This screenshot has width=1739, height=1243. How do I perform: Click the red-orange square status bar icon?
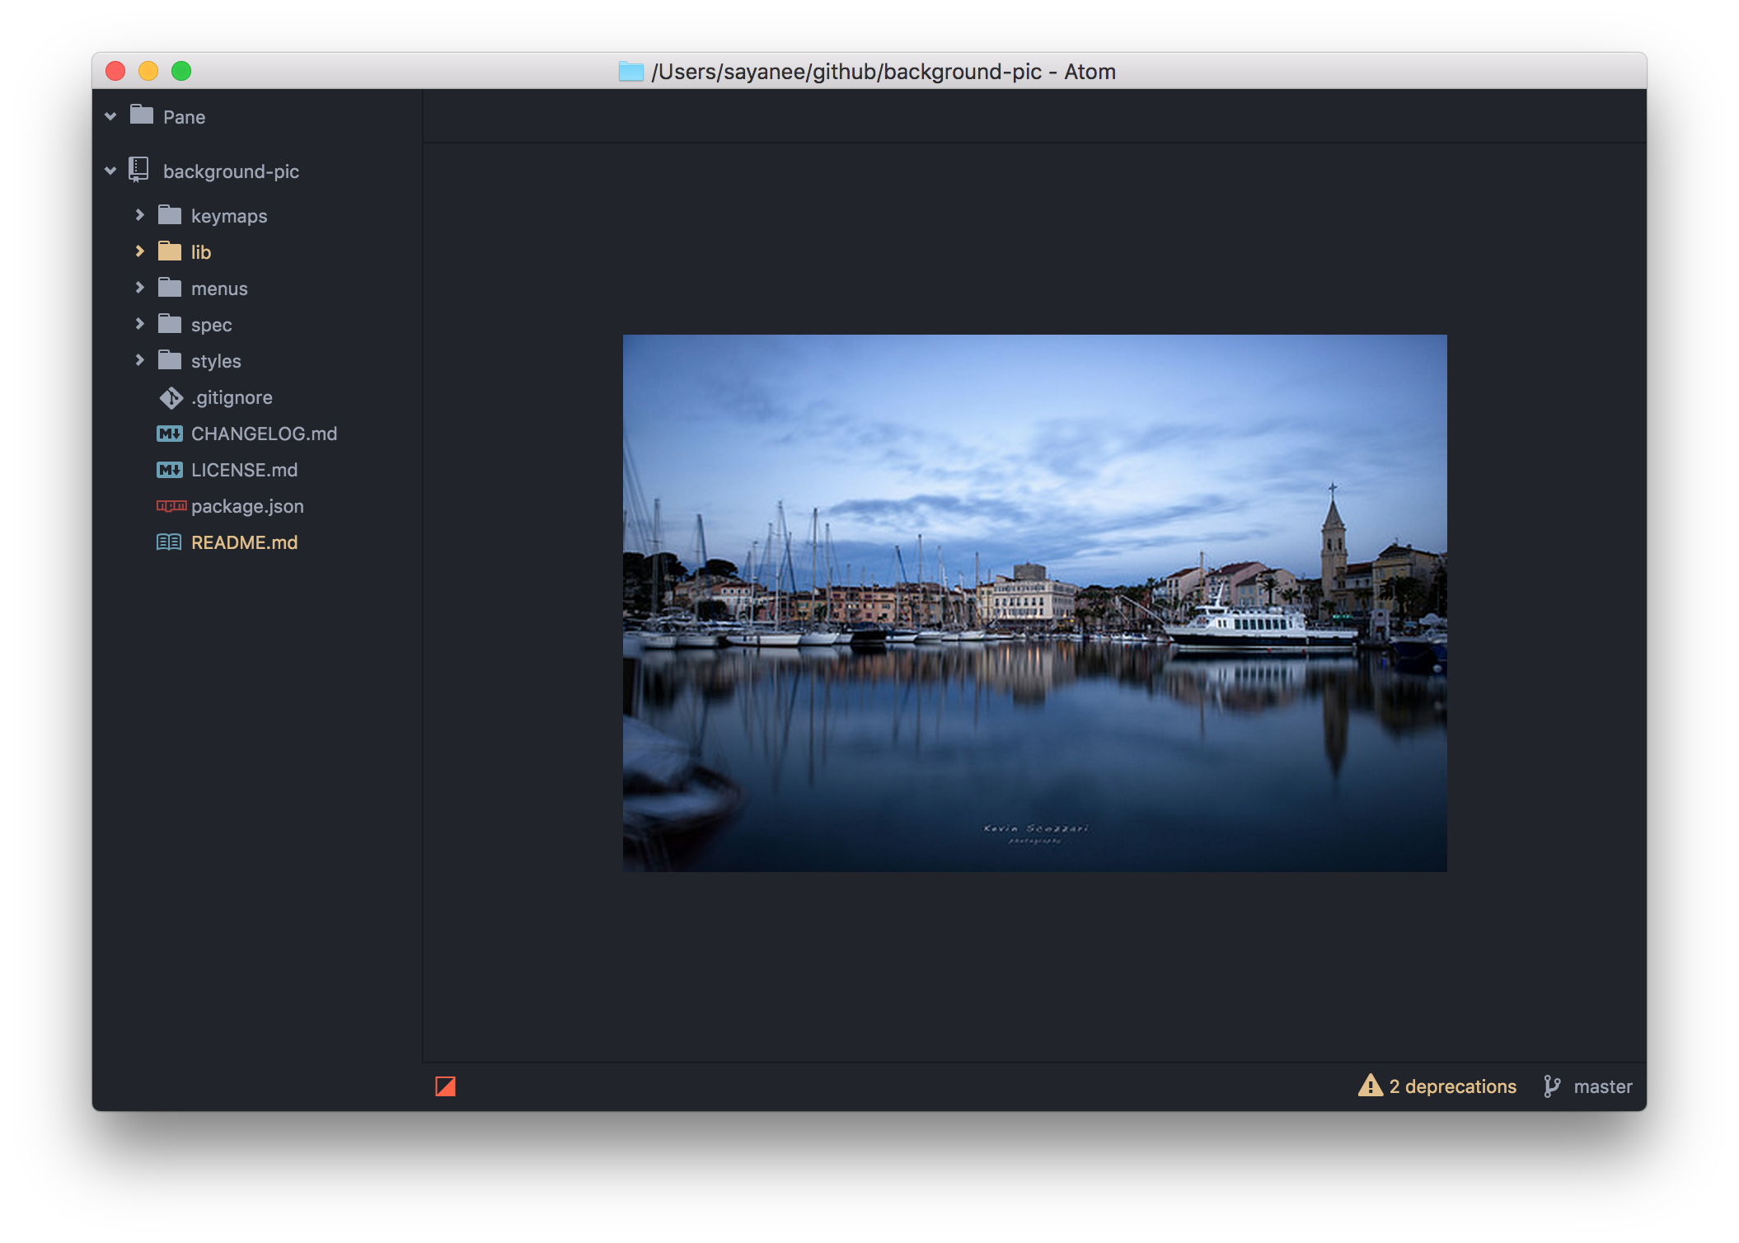445,1086
